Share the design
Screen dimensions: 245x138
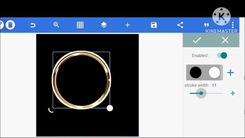[180, 25]
